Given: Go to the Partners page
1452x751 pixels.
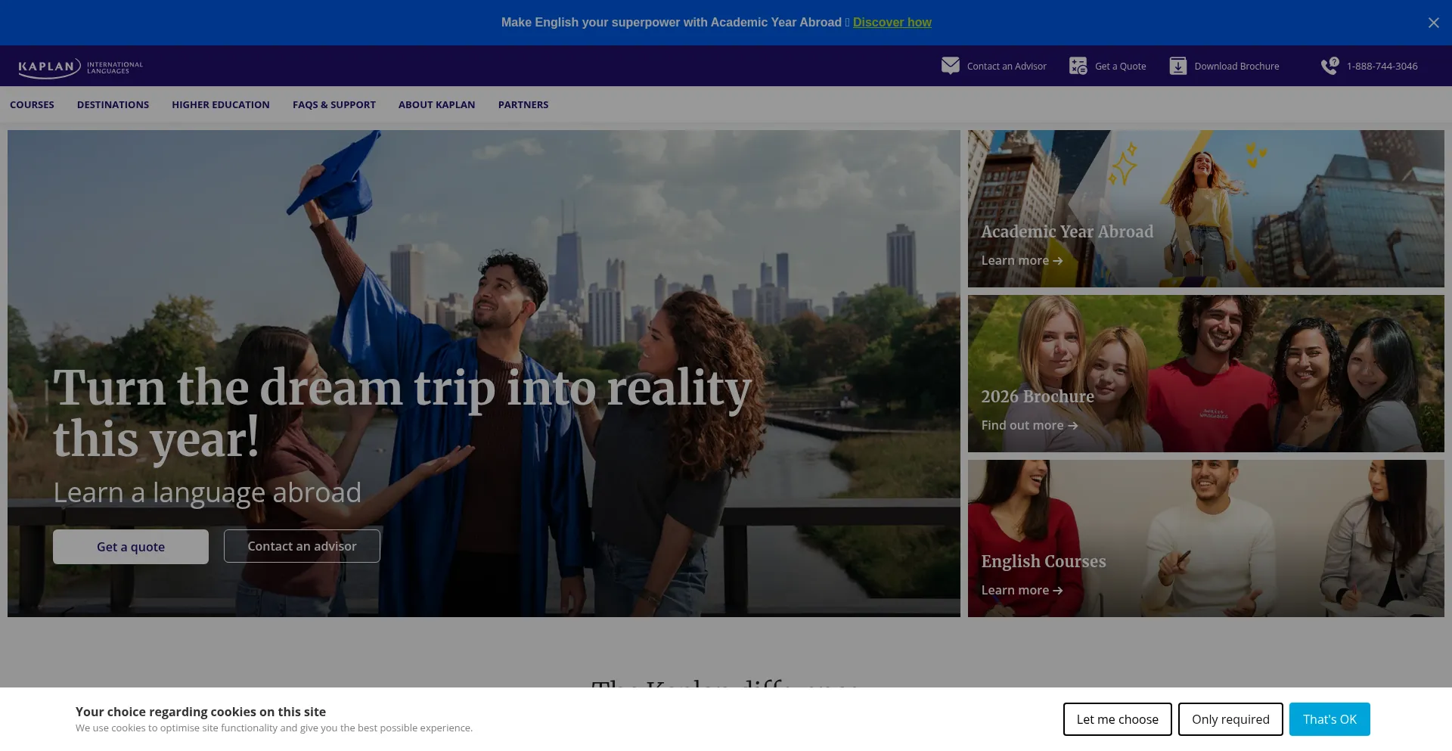Looking at the screenshot, I should pyautogui.click(x=523, y=105).
